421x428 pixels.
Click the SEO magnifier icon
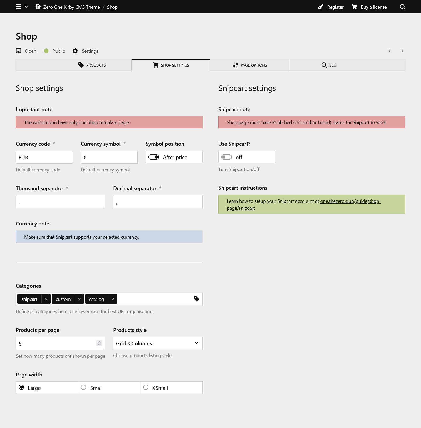point(324,65)
